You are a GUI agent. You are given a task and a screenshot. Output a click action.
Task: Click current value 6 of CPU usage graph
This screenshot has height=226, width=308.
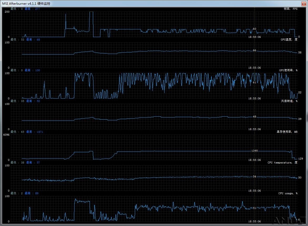pos(299,220)
